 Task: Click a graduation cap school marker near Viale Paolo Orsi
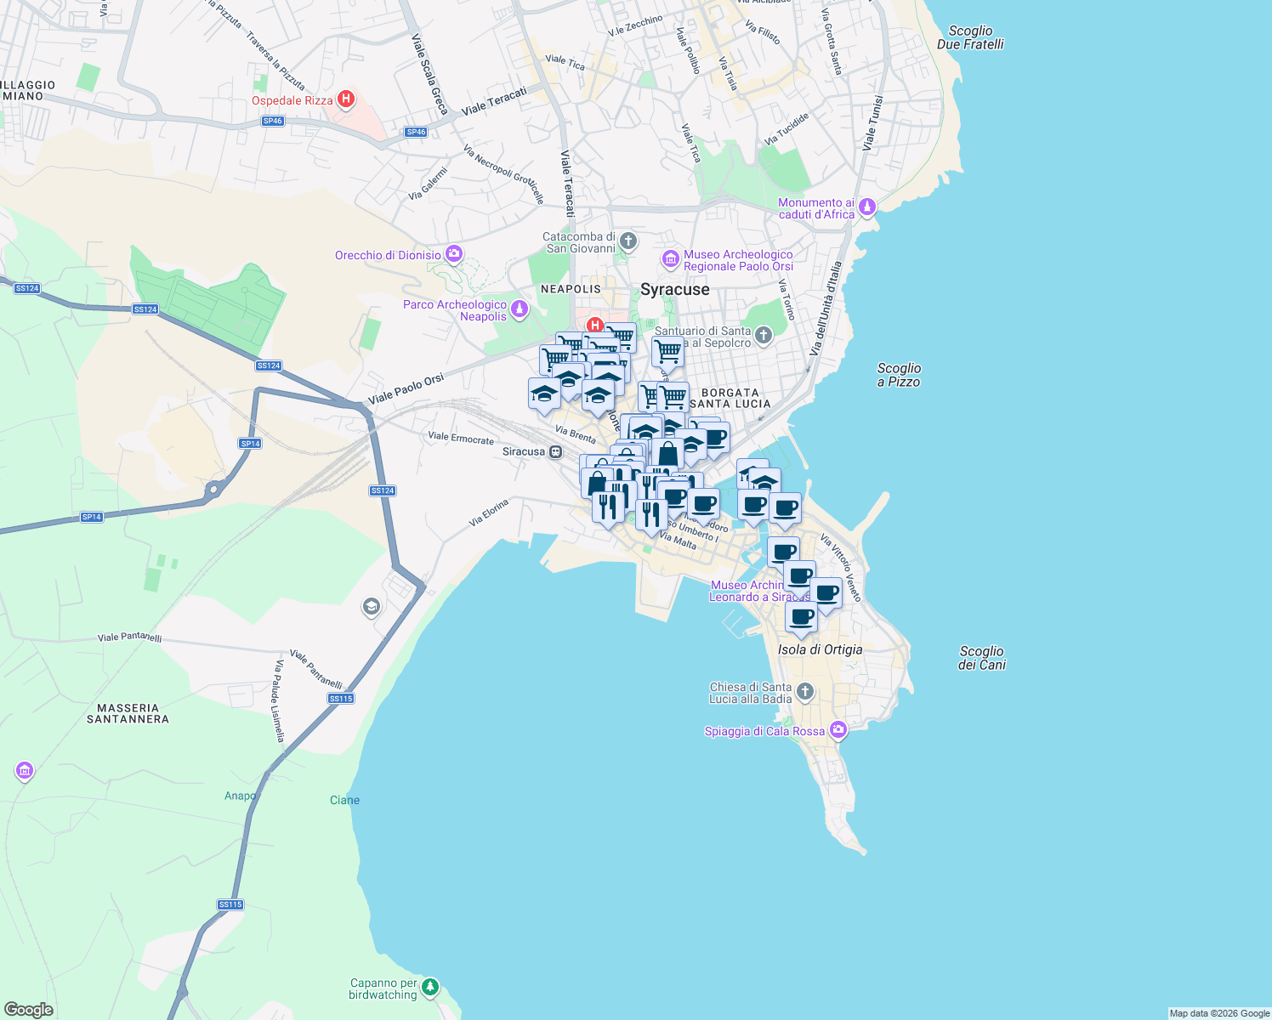(544, 394)
